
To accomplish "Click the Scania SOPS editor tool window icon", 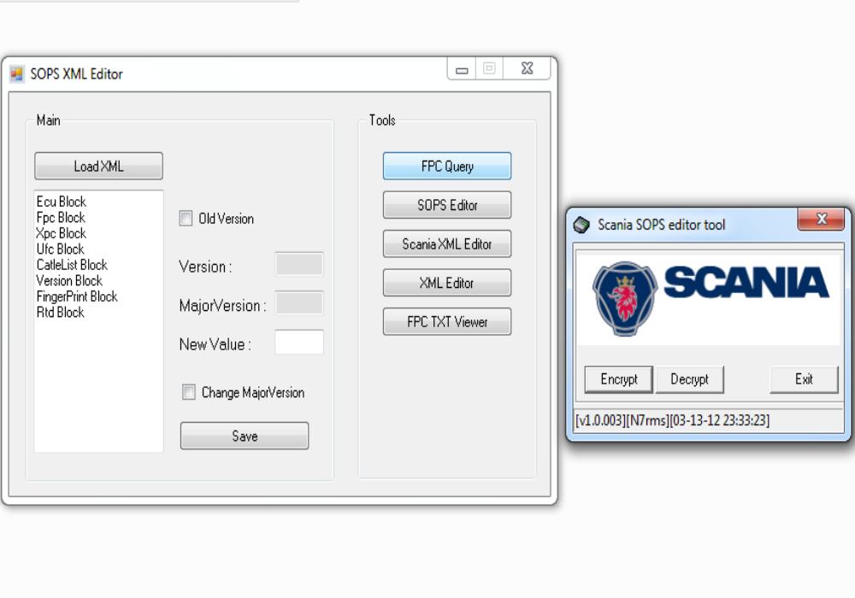I will point(581,223).
